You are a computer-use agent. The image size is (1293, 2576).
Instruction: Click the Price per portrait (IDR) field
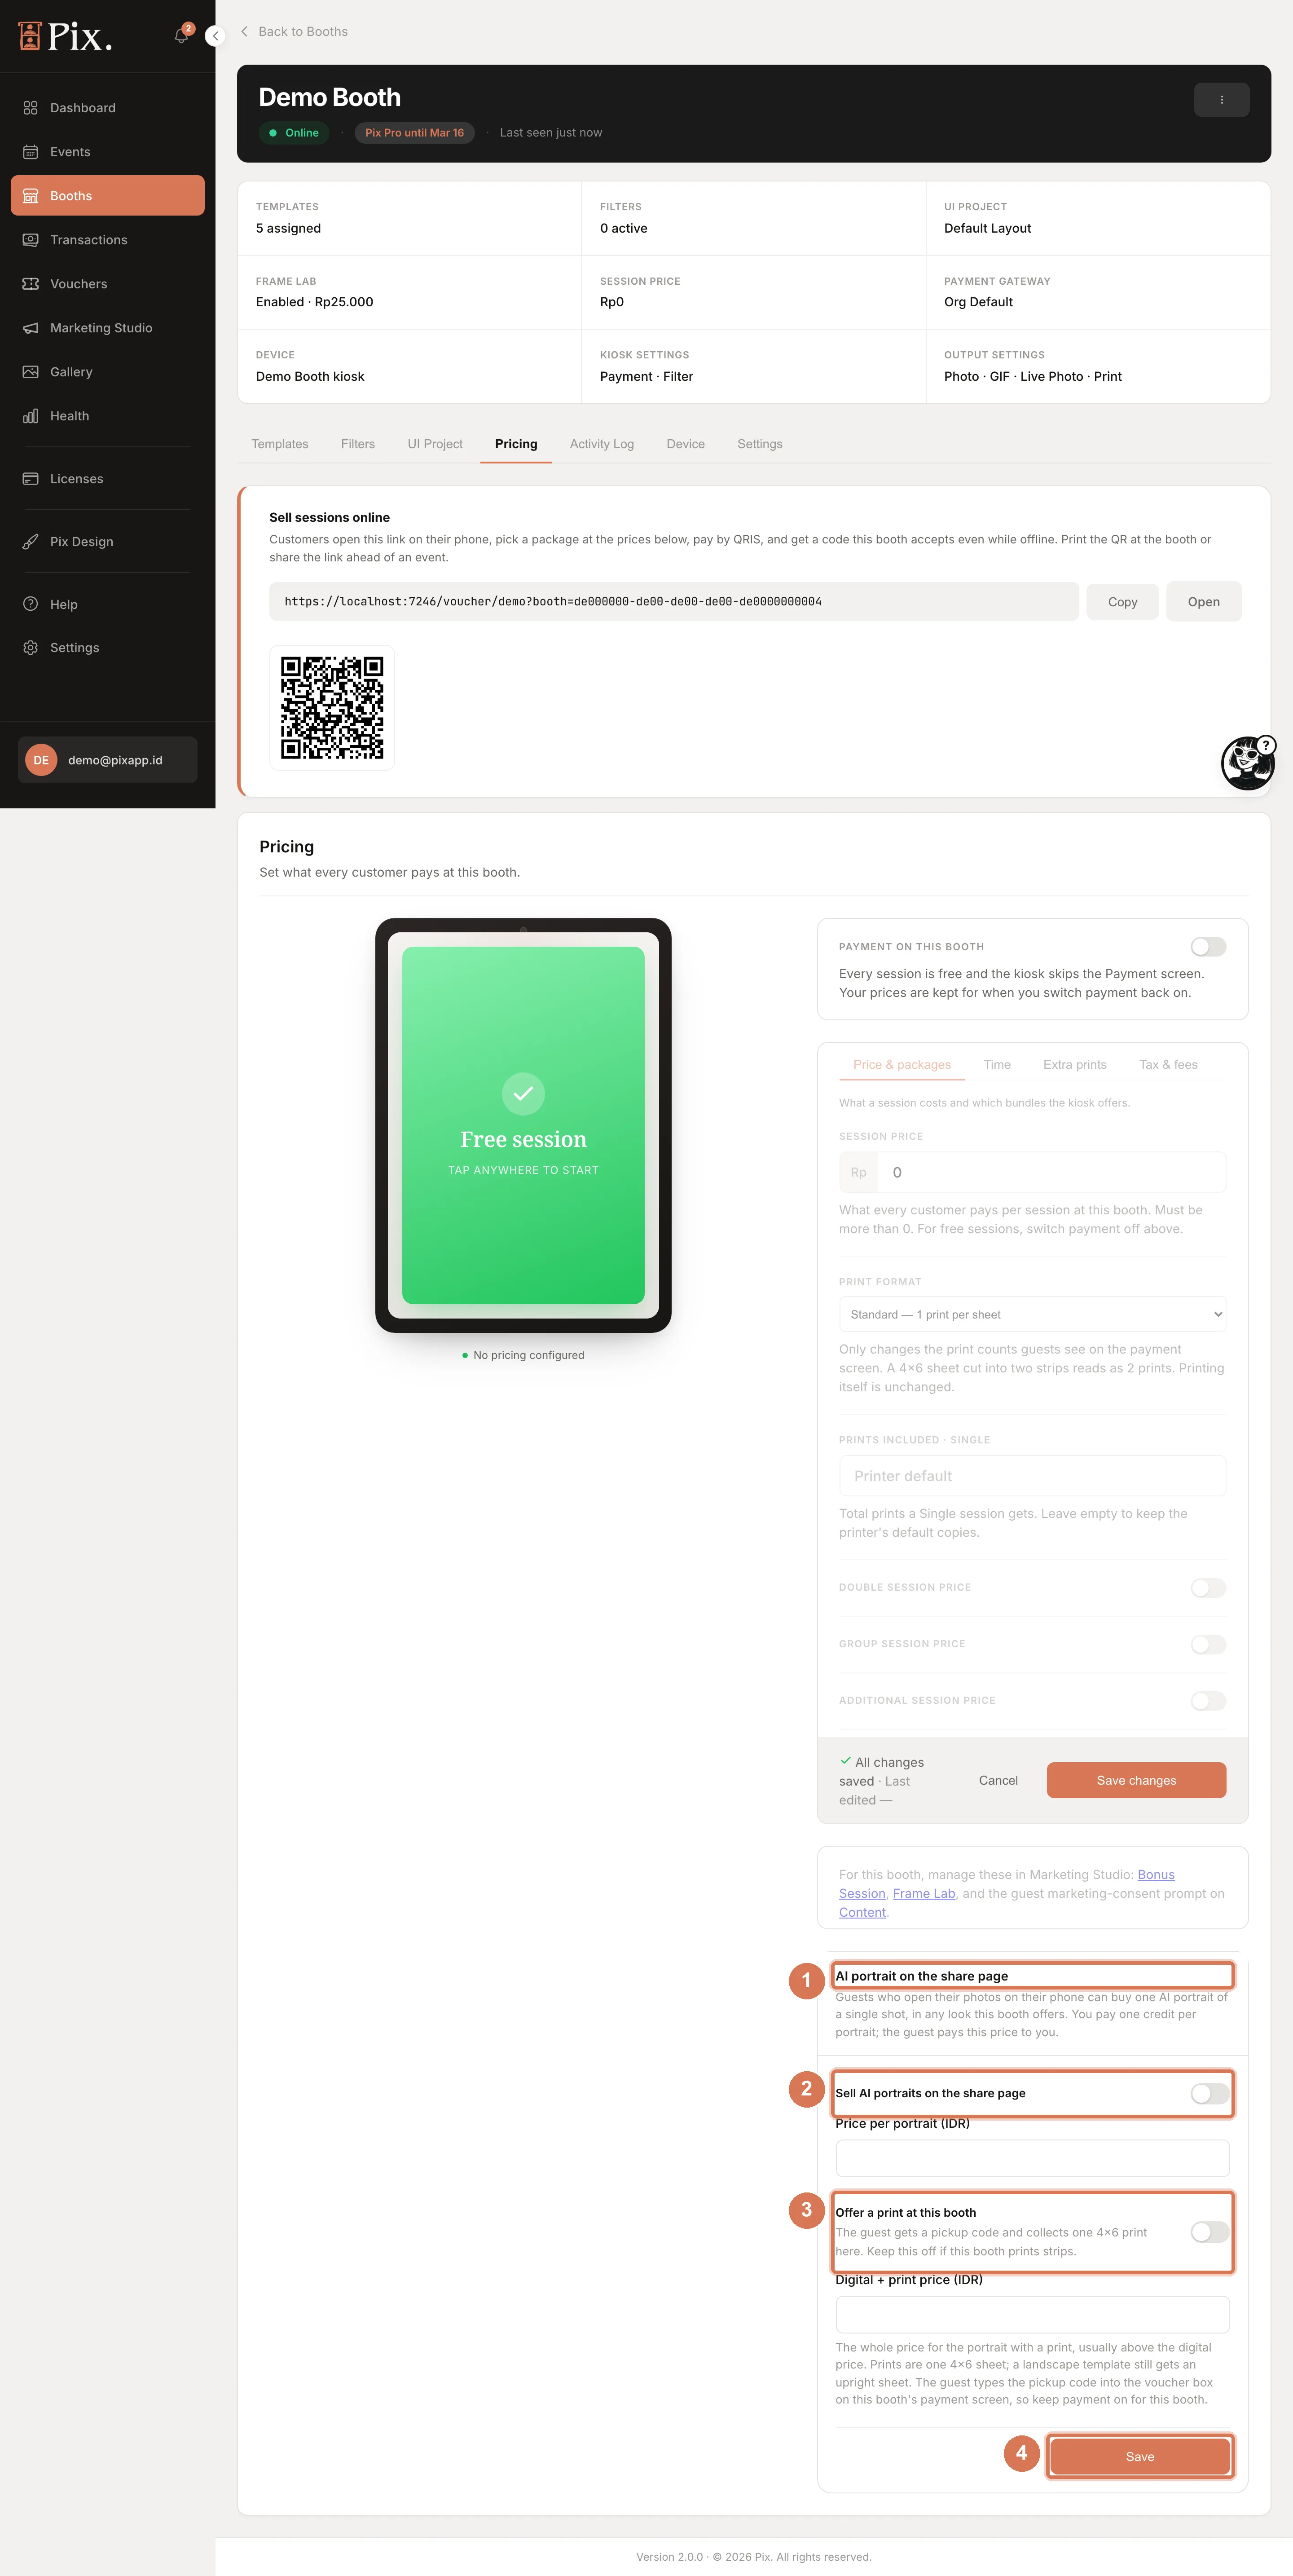[1032, 2158]
